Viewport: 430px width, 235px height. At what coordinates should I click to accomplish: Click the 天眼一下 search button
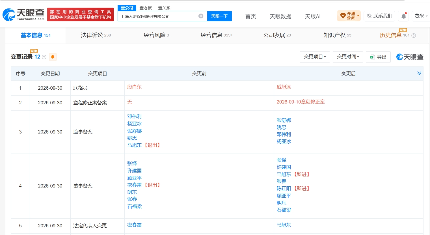click(x=219, y=16)
